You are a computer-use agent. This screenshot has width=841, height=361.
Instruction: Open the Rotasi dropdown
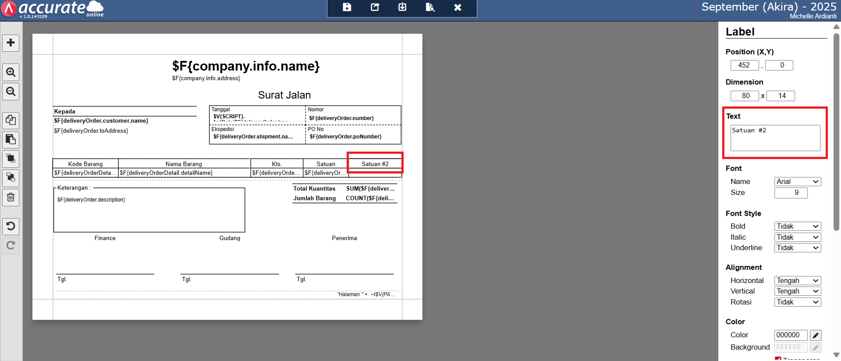pos(797,302)
